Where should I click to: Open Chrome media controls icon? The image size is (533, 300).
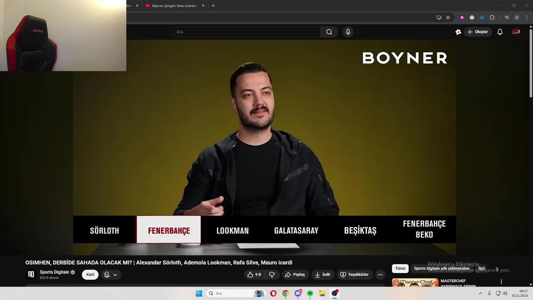pos(507,17)
